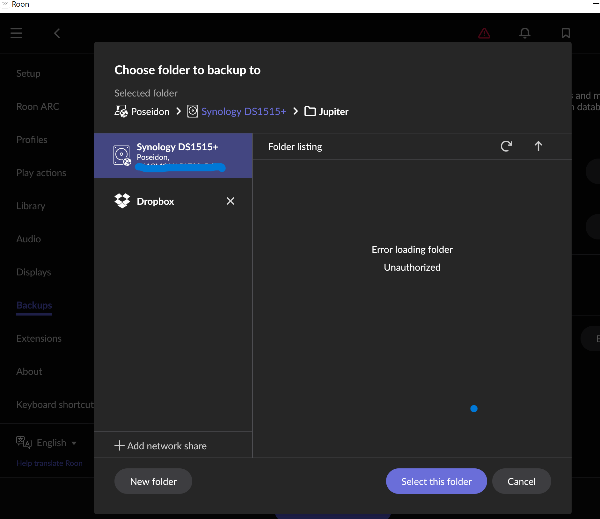The width and height of the screenshot is (600, 519).
Task: Open the Play actions settings tab
Action: point(41,173)
